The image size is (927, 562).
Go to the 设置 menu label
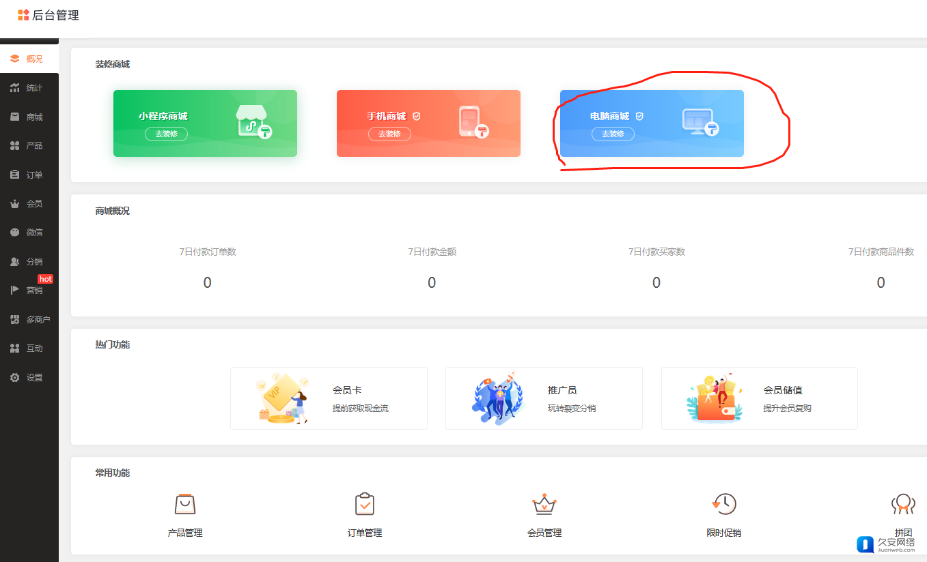coord(34,378)
